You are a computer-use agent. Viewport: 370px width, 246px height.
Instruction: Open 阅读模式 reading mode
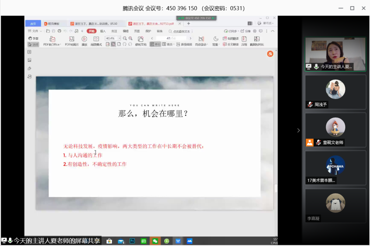coord(96,39)
